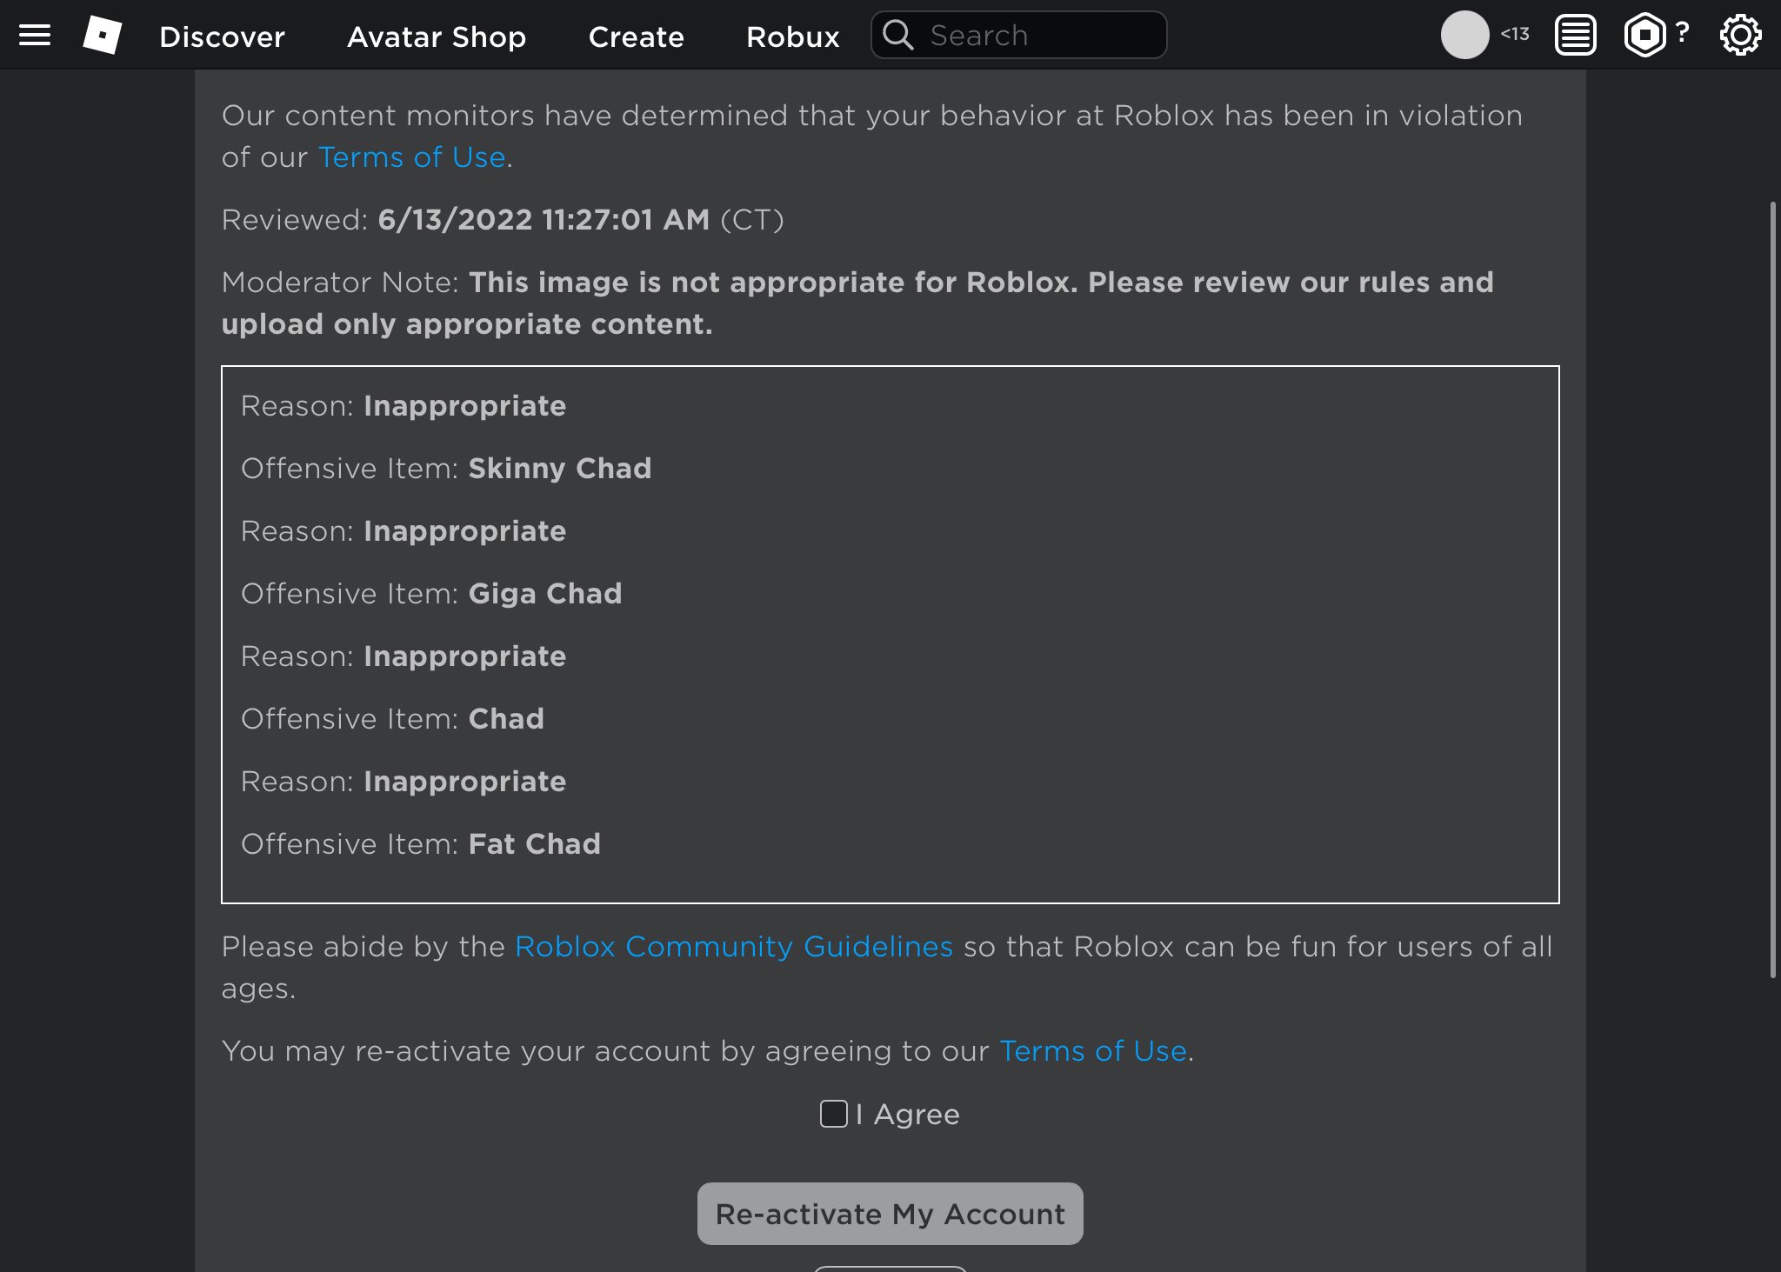Image resolution: width=1781 pixels, height=1272 pixels.
Task: Click the Moderator Note text
Action: pyautogui.click(x=857, y=303)
